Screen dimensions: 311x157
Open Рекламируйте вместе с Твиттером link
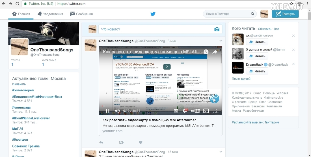(255, 122)
